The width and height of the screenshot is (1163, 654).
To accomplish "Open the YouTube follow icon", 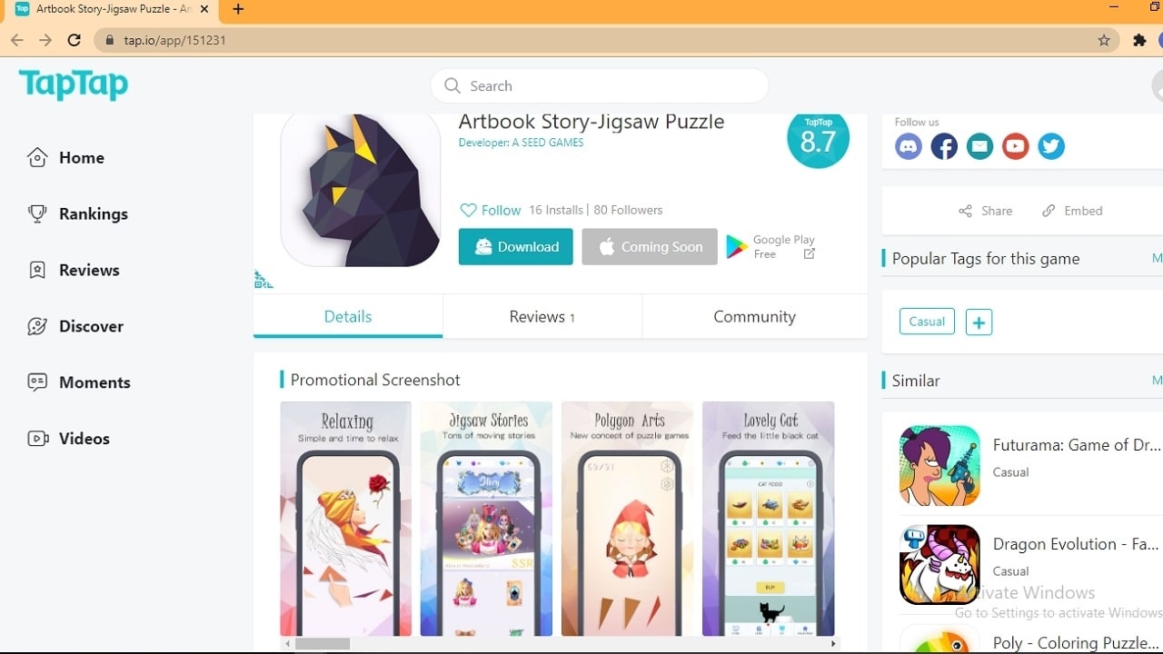I will pos(1015,146).
